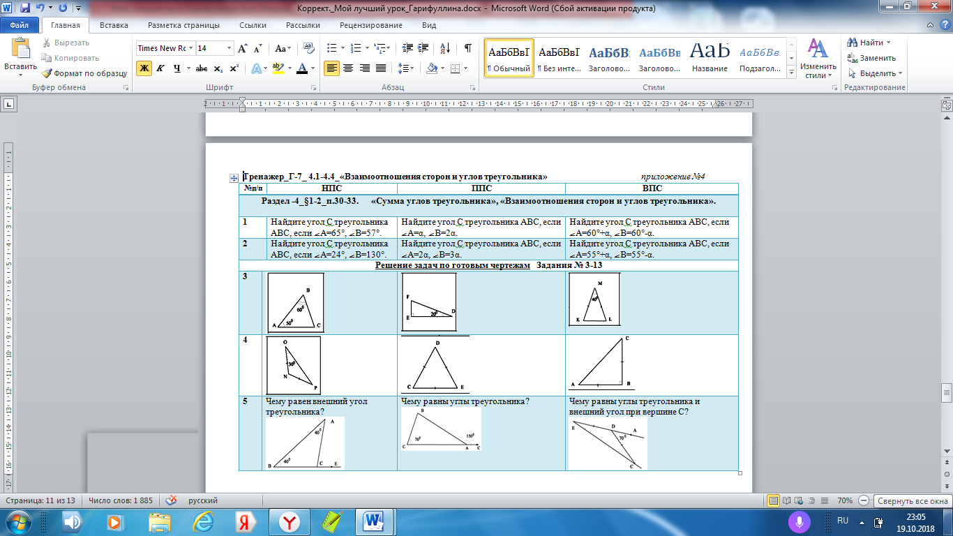Click the table move handle above the table
Screen dimensions: 953x536
tap(234, 178)
